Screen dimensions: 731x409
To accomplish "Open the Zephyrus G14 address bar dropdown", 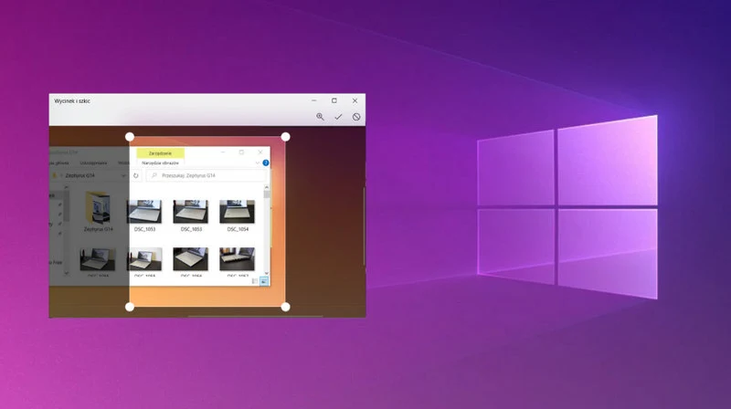I will pyautogui.click(x=123, y=175).
